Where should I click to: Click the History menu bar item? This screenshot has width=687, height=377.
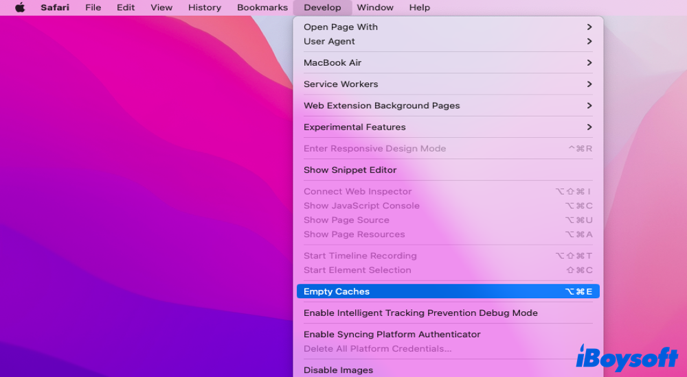coord(205,8)
